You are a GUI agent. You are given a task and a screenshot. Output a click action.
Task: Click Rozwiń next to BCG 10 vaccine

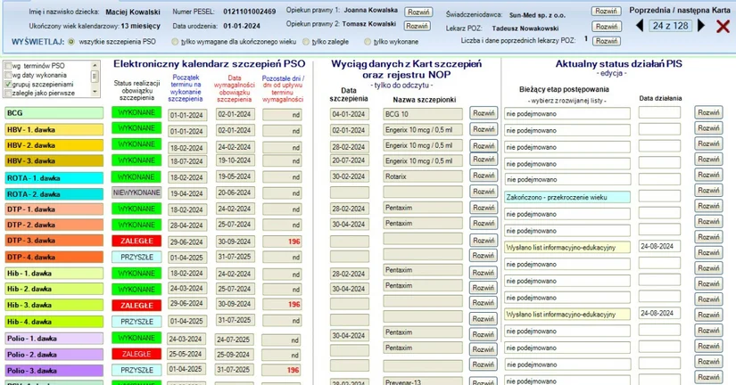[484, 113]
